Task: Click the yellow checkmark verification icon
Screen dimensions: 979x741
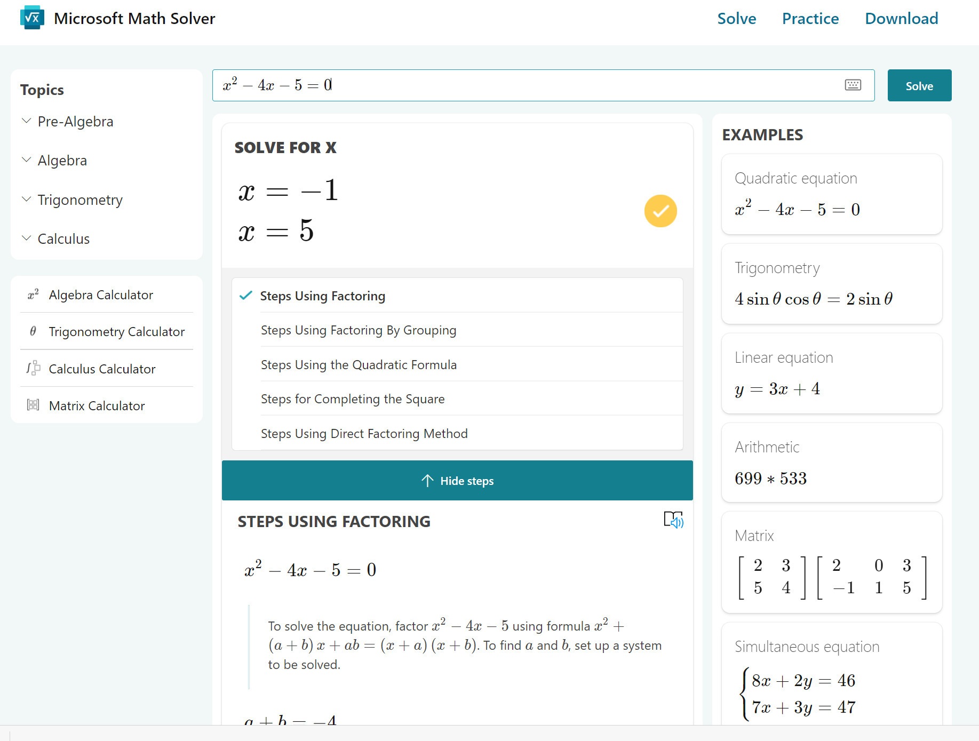Action: [660, 211]
